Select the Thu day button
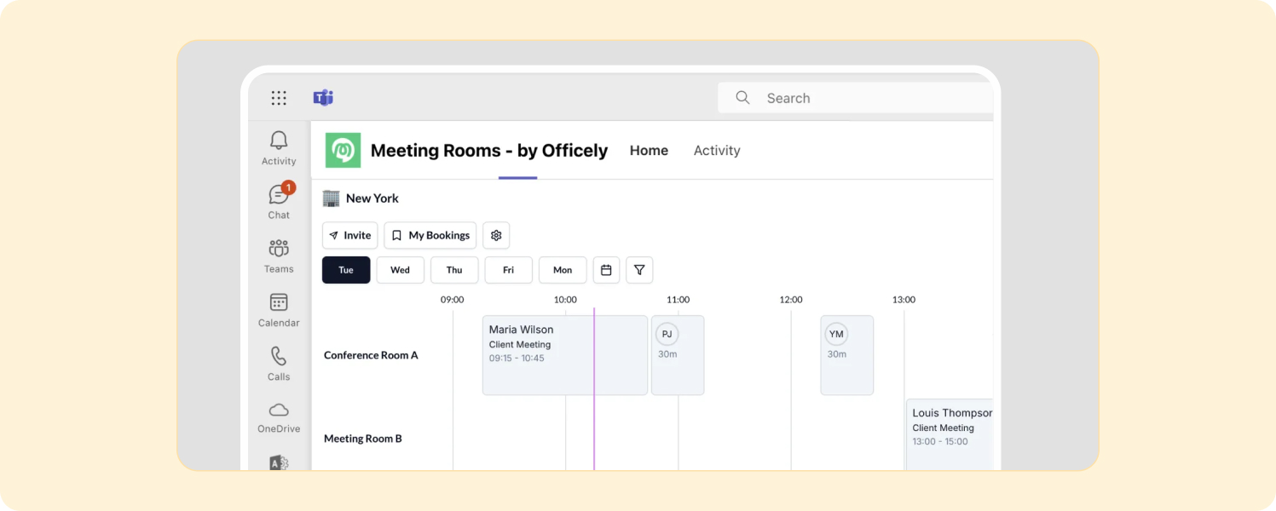The image size is (1276, 511). [454, 270]
